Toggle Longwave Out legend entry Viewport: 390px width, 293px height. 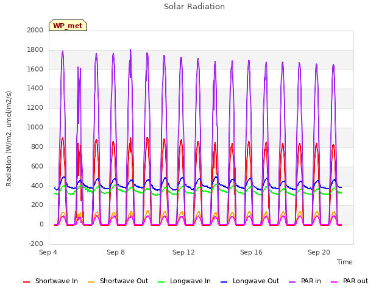[x=250, y=281]
